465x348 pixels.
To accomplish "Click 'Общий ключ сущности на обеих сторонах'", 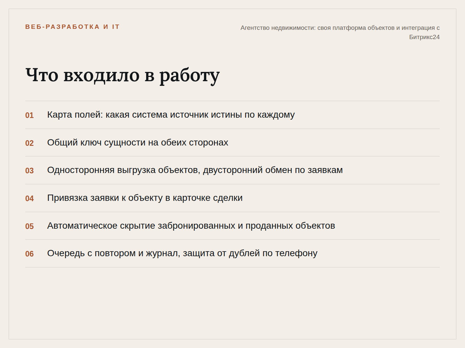I will [x=138, y=143].
